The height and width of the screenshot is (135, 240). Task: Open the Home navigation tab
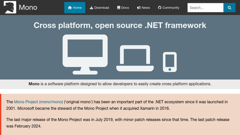(75, 8)
